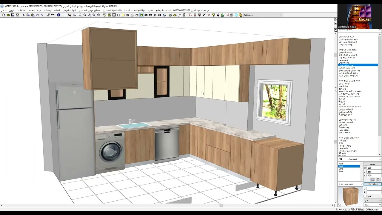Click the wooden cabinet preview thumbnail
The image size is (382, 215).
click(350, 196)
